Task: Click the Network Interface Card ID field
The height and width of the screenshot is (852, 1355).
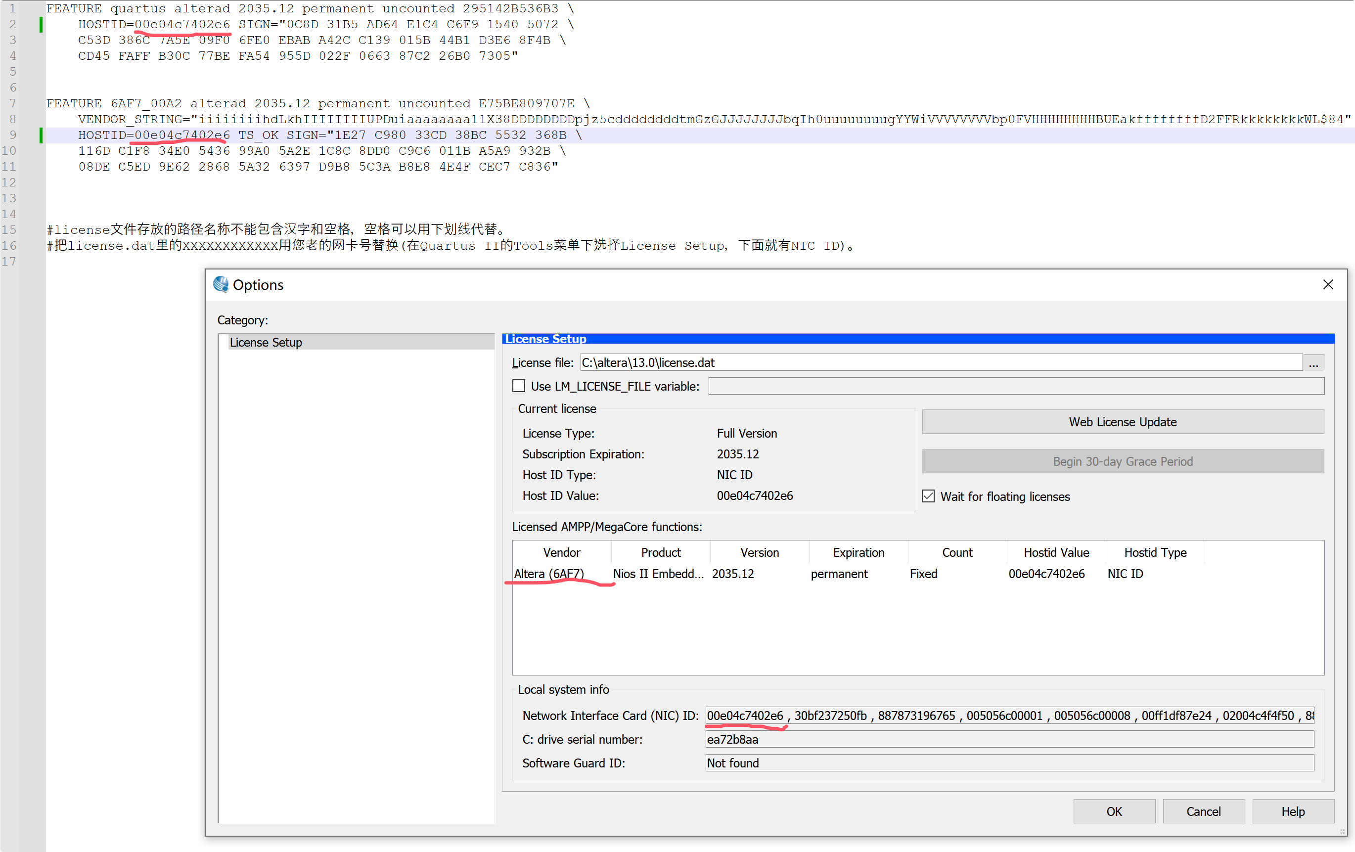Action: [x=1009, y=715]
